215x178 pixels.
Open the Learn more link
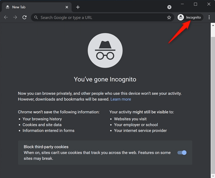(121, 99)
